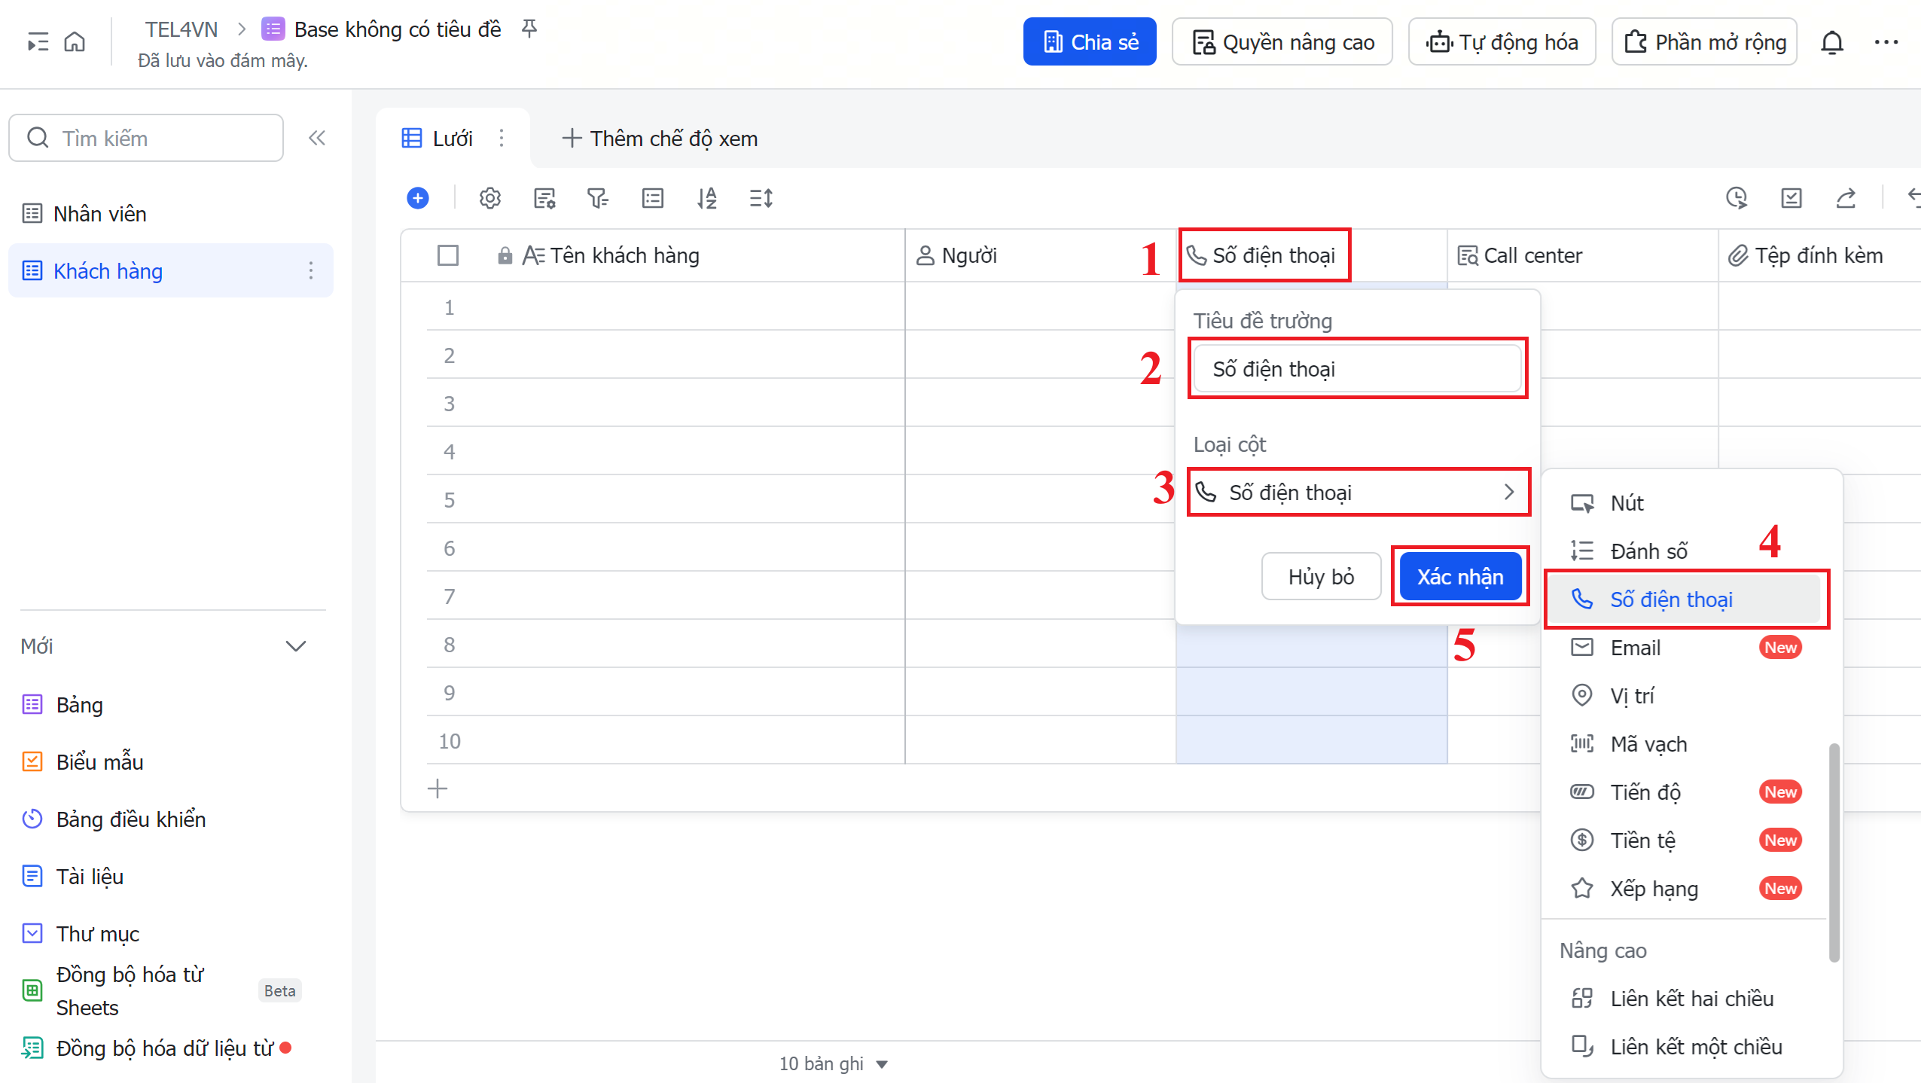Viewport: 1921px width, 1083px height.
Task: Click the Xác nhận button
Action: pyautogui.click(x=1459, y=577)
